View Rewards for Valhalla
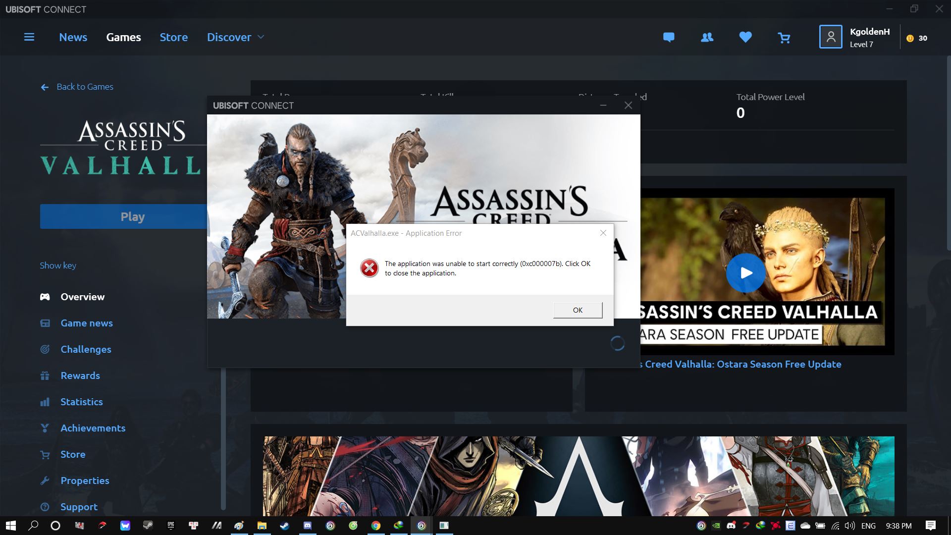 click(x=80, y=375)
